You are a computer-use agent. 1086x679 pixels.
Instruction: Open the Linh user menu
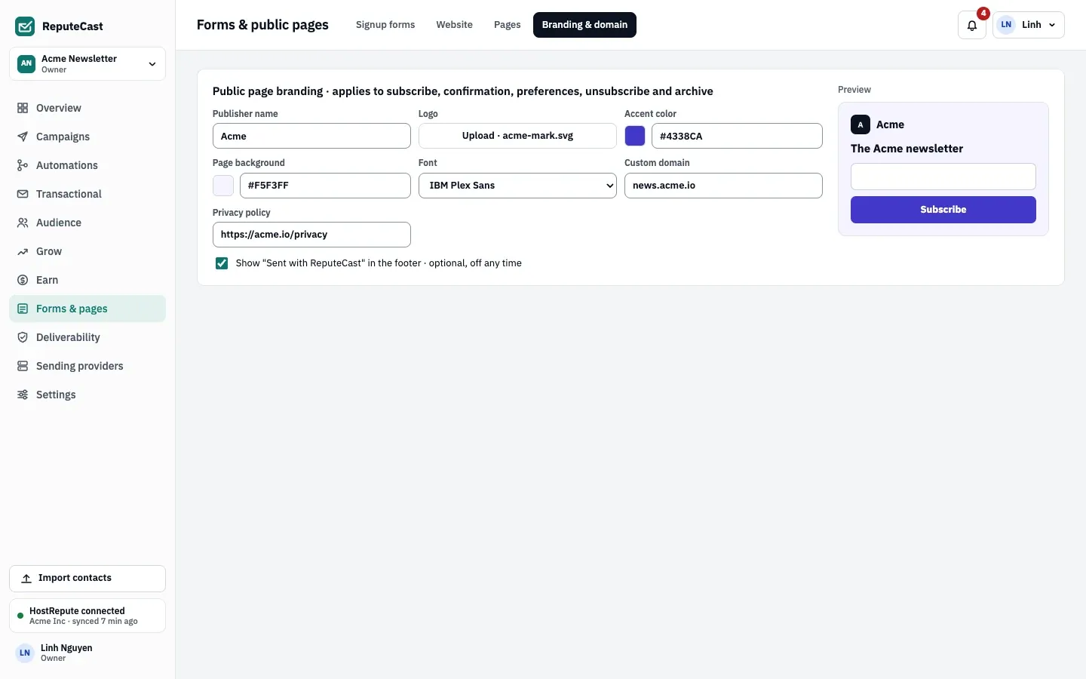[1029, 25]
